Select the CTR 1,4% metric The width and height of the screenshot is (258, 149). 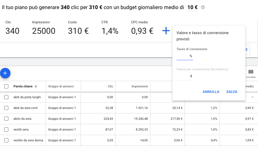click(110, 28)
